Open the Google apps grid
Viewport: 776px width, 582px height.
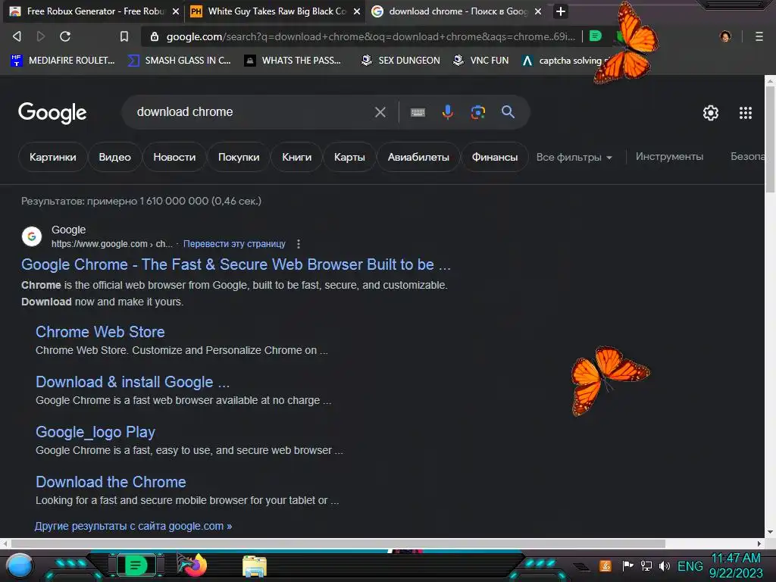[746, 113]
